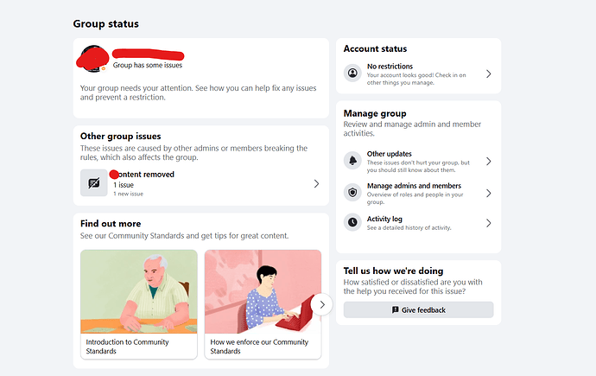Select the Manage admins and members label
596x376 pixels.
pos(414,186)
